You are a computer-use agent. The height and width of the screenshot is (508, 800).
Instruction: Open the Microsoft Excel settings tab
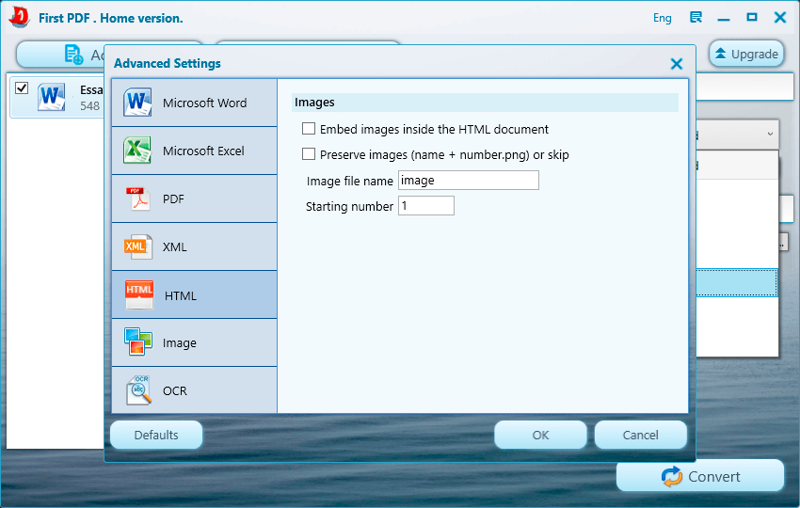click(x=195, y=151)
